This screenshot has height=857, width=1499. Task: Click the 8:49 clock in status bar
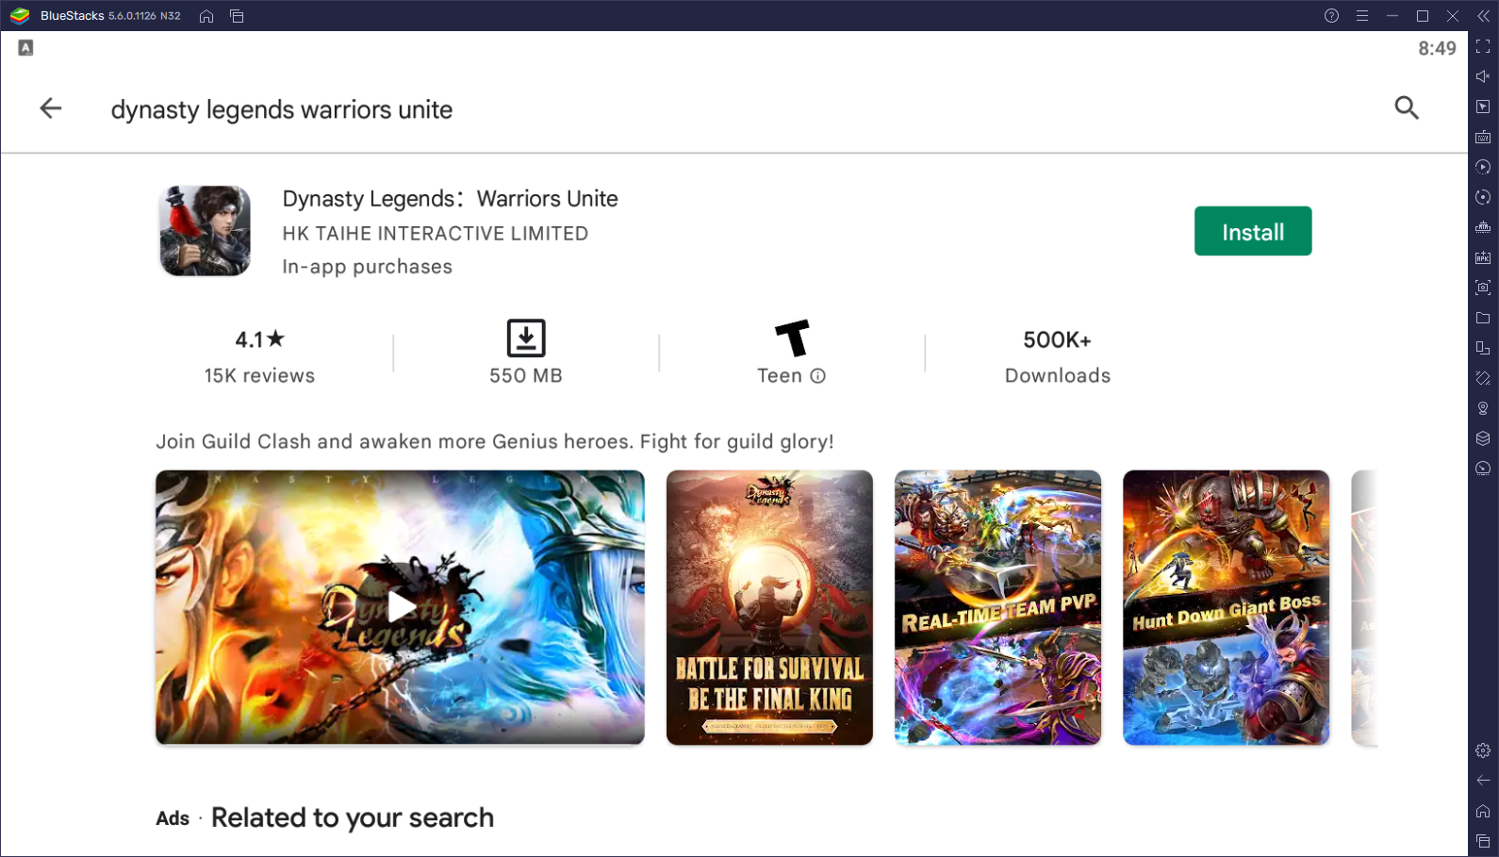tap(1437, 48)
